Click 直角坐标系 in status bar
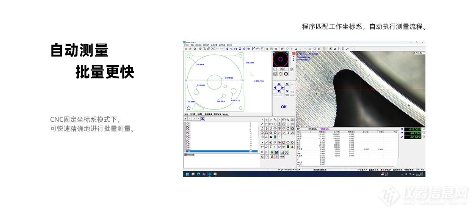Screen dimensions: 474x212 click(398, 170)
